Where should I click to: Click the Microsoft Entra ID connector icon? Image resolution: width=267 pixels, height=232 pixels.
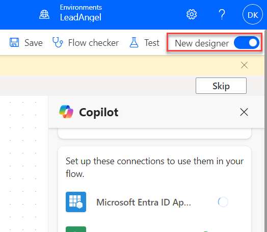point(76,202)
